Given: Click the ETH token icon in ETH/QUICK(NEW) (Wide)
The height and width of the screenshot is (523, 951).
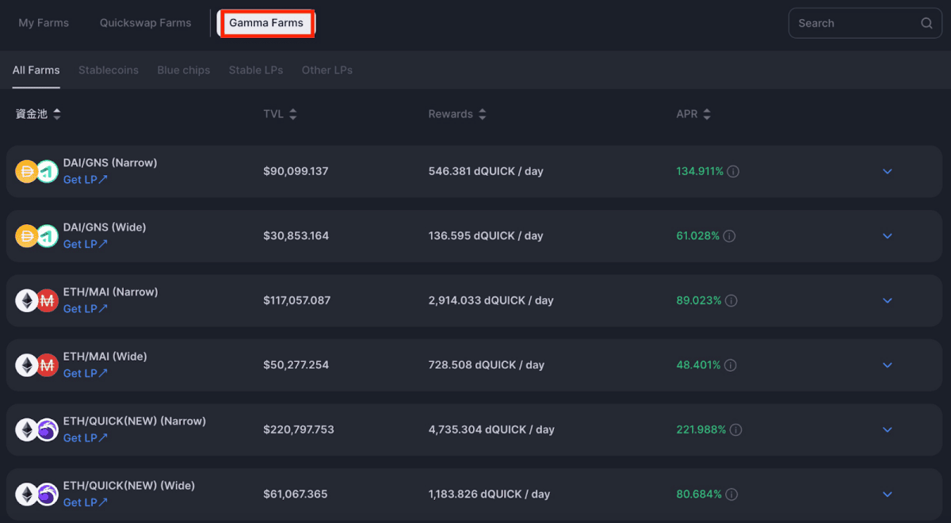Looking at the screenshot, I should (27, 494).
